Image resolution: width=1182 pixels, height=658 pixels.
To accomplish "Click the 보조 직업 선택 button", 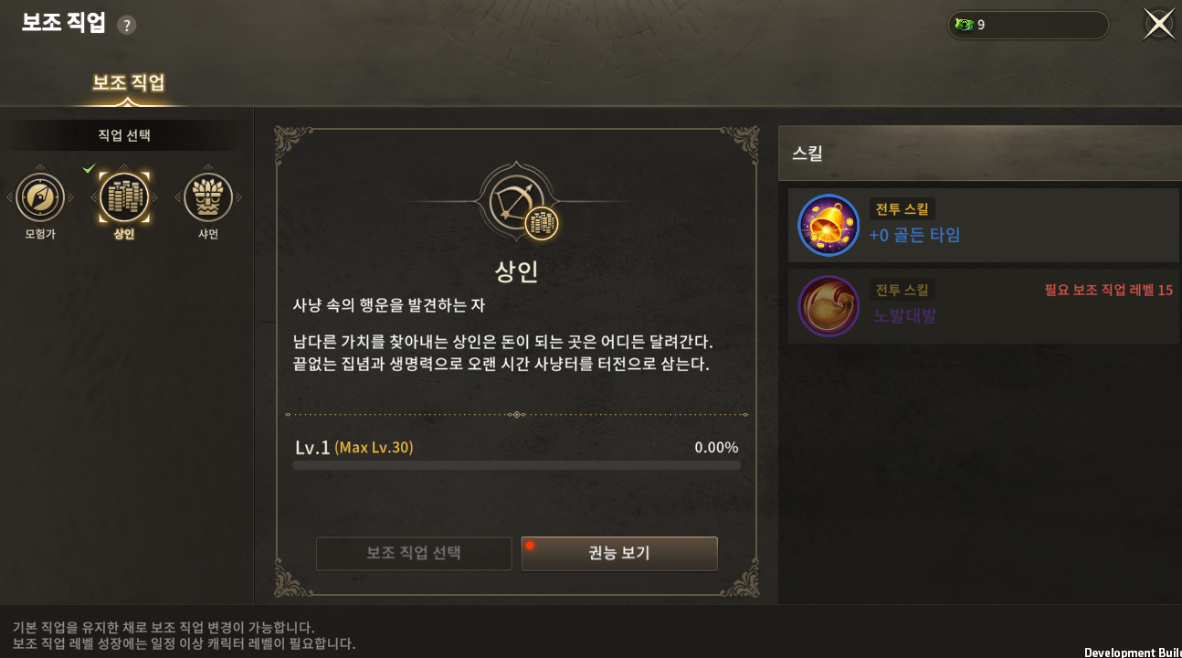I will tap(414, 554).
